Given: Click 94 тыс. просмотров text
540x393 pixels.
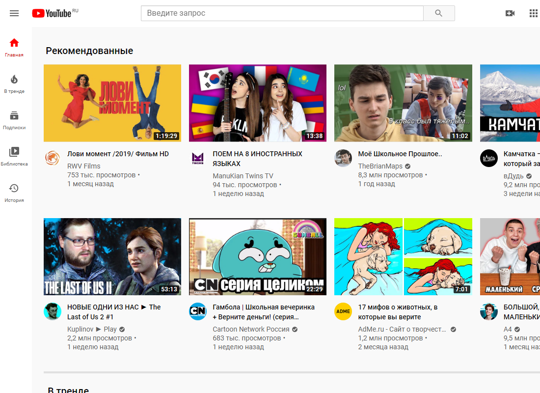Looking at the screenshot, I should coord(245,185).
